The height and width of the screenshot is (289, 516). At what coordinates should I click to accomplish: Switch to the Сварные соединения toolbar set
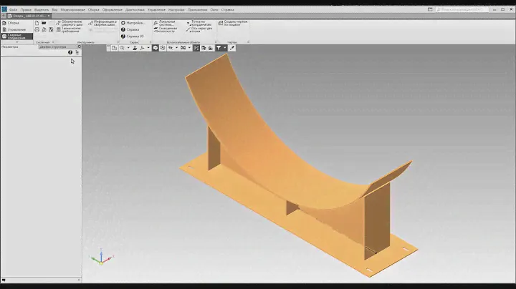[14, 36]
